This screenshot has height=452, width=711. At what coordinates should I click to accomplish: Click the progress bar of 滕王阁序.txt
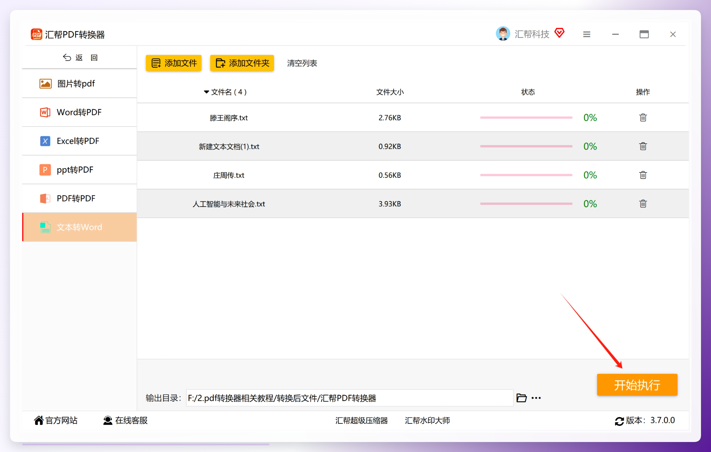pyautogui.click(x=526, y=118)
